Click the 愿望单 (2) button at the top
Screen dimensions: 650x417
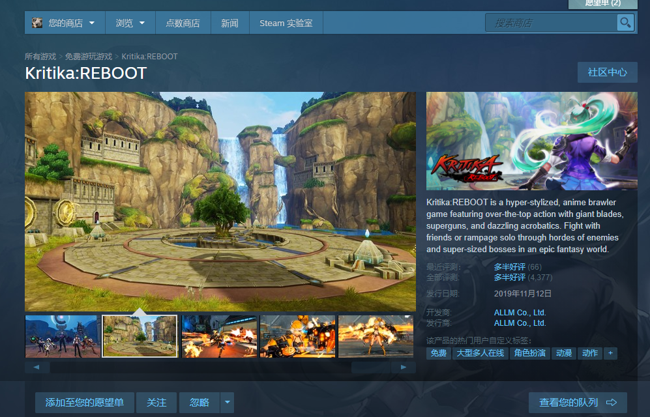(x=603, y=3)
